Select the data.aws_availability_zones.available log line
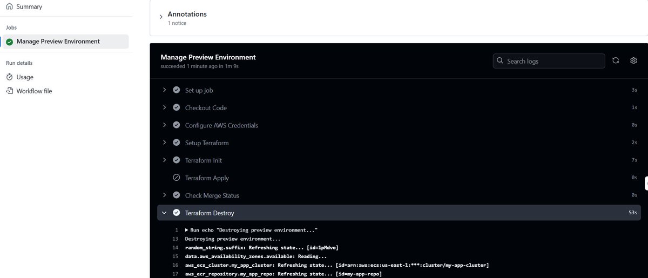This screenshot has height=278, width=648. (256, 256)
